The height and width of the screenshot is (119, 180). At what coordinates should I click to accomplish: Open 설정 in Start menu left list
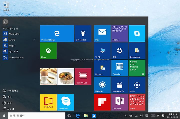click(7, 97)
